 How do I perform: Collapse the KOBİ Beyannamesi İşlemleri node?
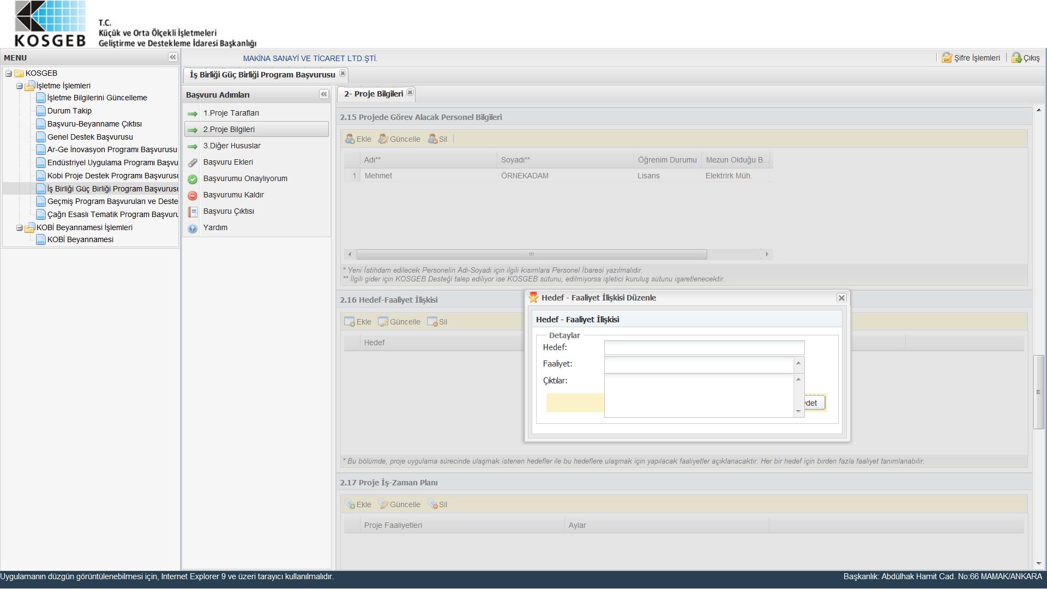coord(20,228)
